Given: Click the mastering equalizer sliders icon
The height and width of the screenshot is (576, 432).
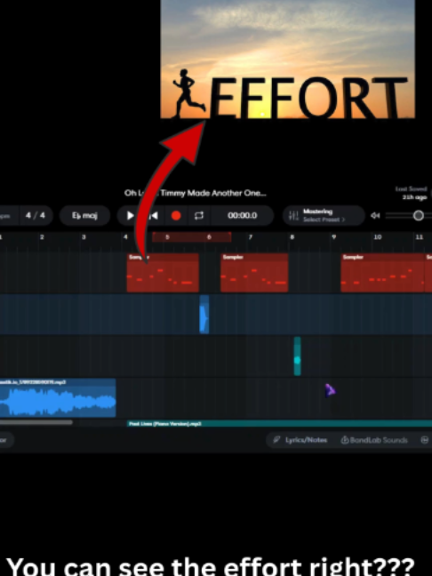Looking at the screenshot, I should pos(293,216).
